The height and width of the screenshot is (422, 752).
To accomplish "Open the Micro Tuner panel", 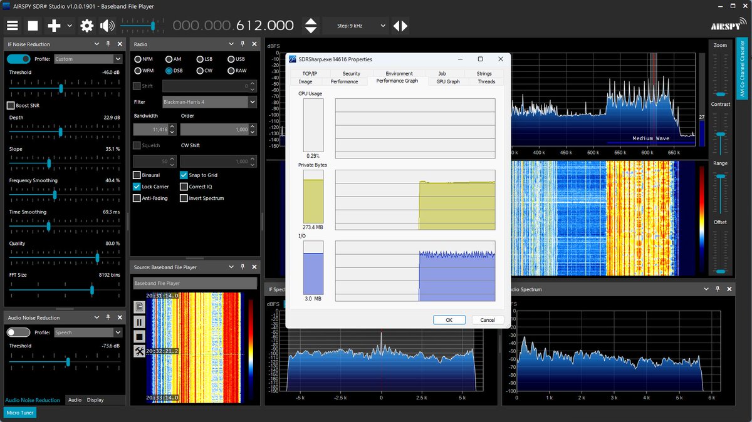I will tap(19, 413).
